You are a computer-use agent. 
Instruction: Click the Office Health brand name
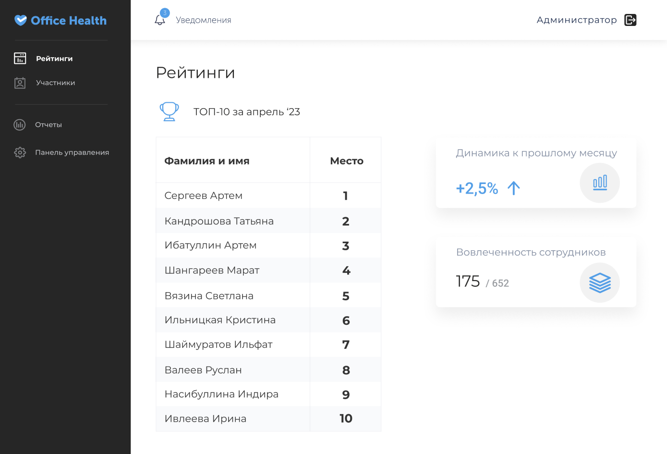pyautogui.click(x=69, y=21)
